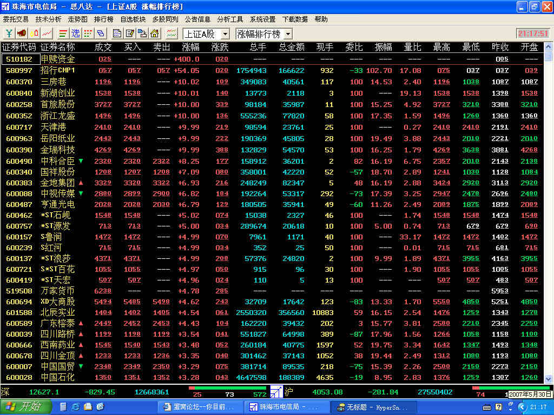Screen dimensions: 554x415
Task: Select stock 三房巷
Action: click(x=54, y=82)
